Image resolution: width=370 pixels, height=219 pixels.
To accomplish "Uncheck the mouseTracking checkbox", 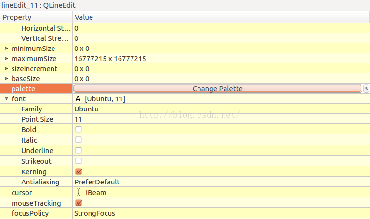I will pos(79,203).
